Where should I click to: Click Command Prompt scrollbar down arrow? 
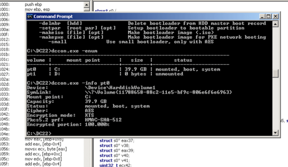(275, 133)
